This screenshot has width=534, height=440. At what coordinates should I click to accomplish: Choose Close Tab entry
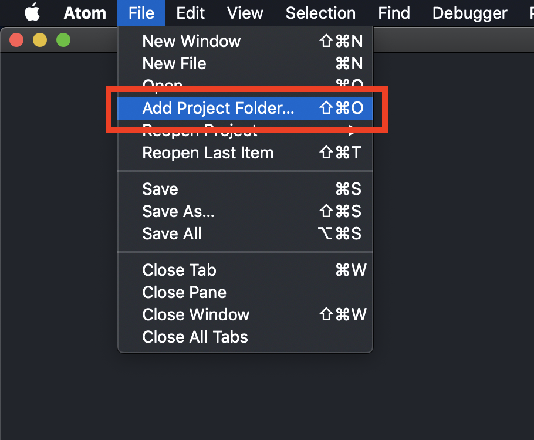[245, 270]
